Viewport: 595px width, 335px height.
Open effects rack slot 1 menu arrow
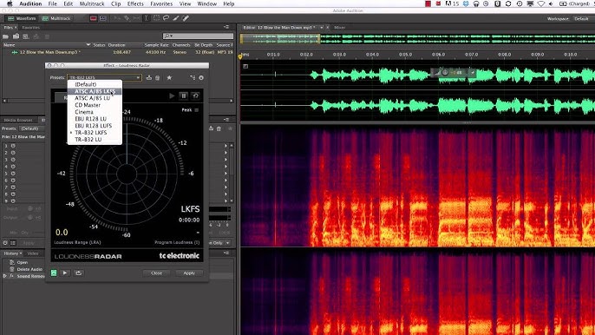226,146
